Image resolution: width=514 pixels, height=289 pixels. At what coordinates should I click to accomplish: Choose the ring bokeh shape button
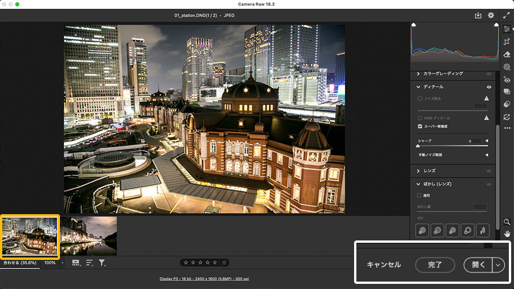[x=467, y=231]
